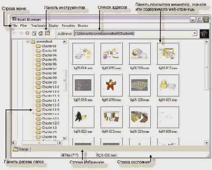The height and width of the screenshot is (170, 212).
Task: Click the Stop toolbar icon
Action: tap(27, 33)
